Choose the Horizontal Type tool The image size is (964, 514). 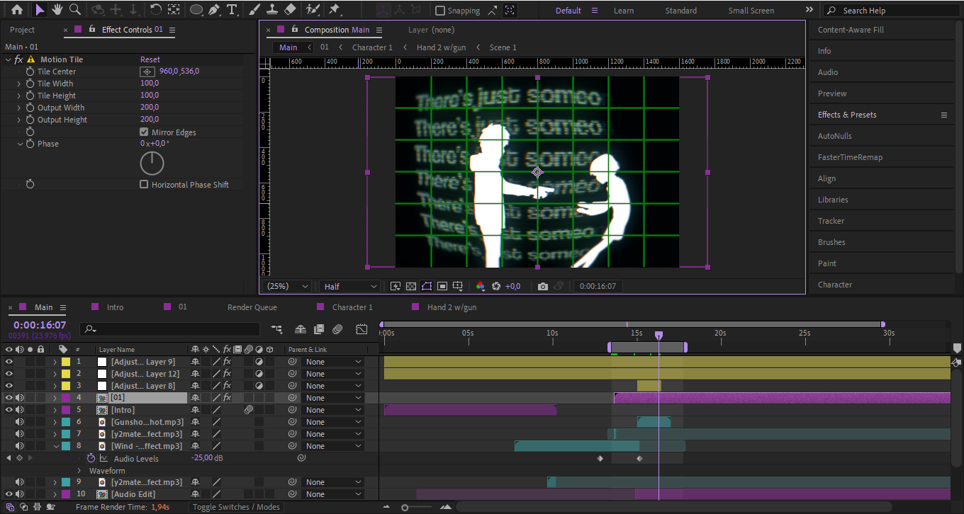point(232,10)
